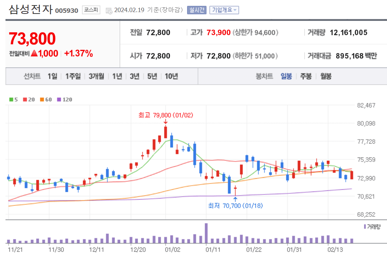Screen dimensions: 387x256
Task: Select the 1주일 line chart period
Action: pos(73,76)
